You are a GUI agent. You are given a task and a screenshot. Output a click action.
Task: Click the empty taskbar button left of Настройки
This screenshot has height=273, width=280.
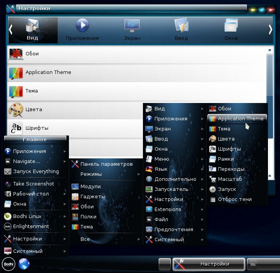click(x=165, y=264)
